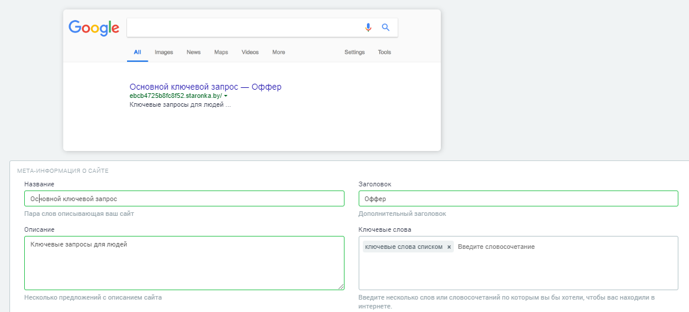
Task: Remove the 'ключевые слова списком' tag
Action: [449, 247]
